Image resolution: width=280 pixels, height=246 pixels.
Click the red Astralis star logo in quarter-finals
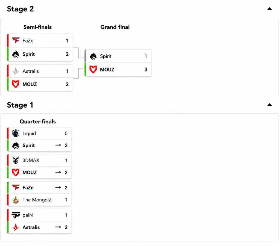click(x=16, y=227)
